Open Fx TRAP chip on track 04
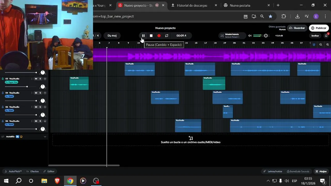Viewport: 331px width, 186px height. (9, 96)
